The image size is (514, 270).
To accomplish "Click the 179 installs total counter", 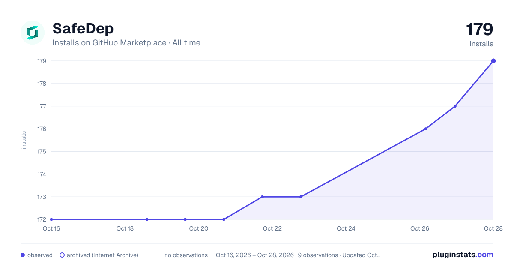I will [479, 35].
